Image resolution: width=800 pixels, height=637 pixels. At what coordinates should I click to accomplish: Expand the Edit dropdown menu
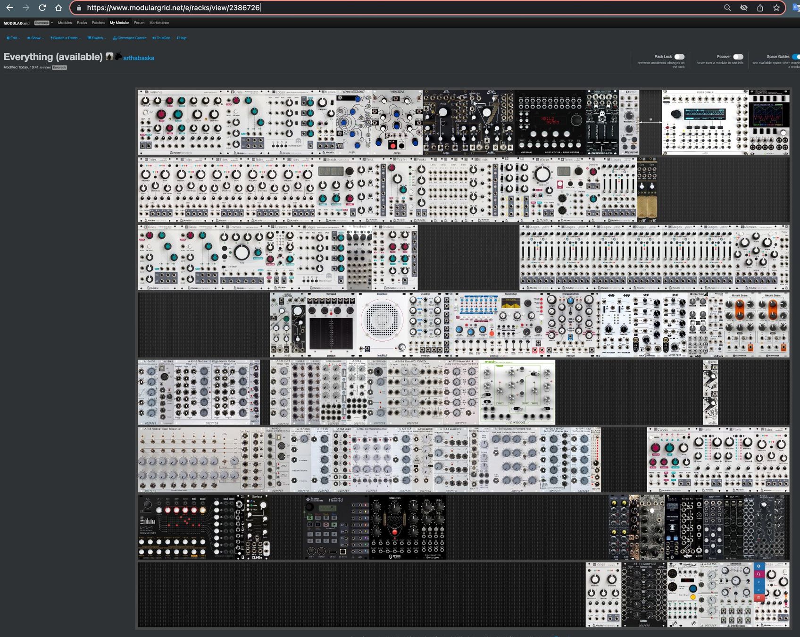coord(13,38)
